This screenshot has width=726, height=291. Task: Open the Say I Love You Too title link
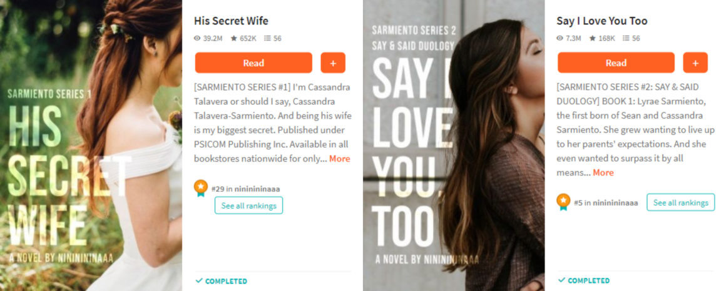point(602,21)
